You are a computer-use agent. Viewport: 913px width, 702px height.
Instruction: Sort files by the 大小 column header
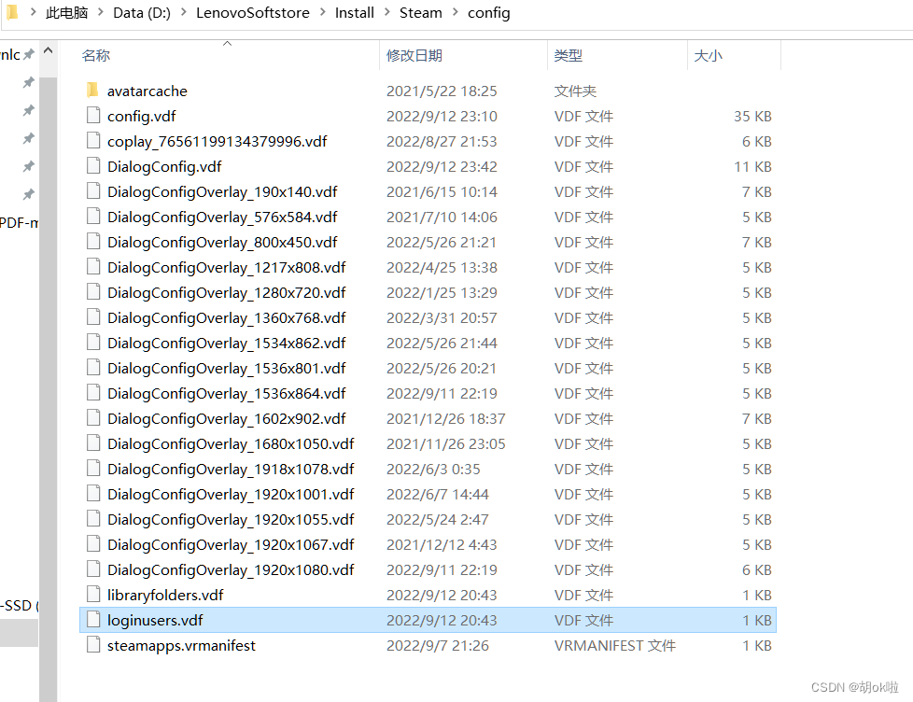click(708, 55)
